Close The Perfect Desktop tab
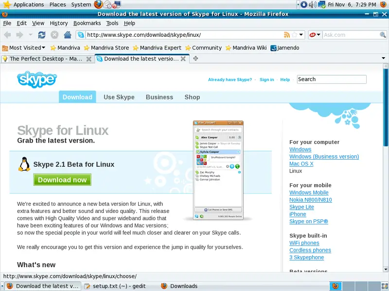389x291 pixels. click(88, 59)
